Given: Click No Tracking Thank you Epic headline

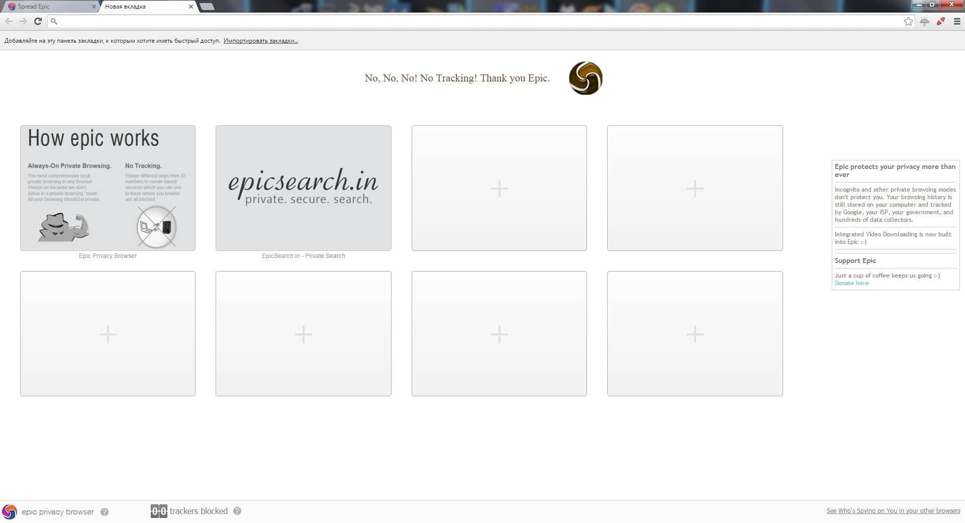Looking at the screenshot, I should (x=457, y=78).
